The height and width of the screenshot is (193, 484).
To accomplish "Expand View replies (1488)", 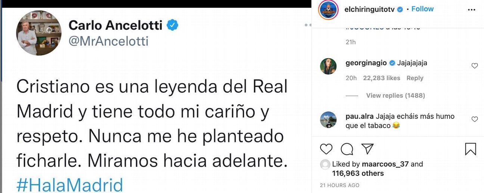I will 395,95.
